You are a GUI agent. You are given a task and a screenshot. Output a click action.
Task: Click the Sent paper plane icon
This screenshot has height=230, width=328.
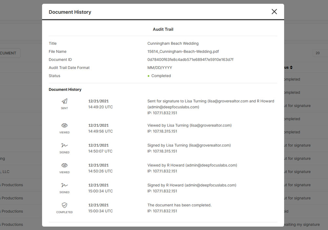pos(64,101)
